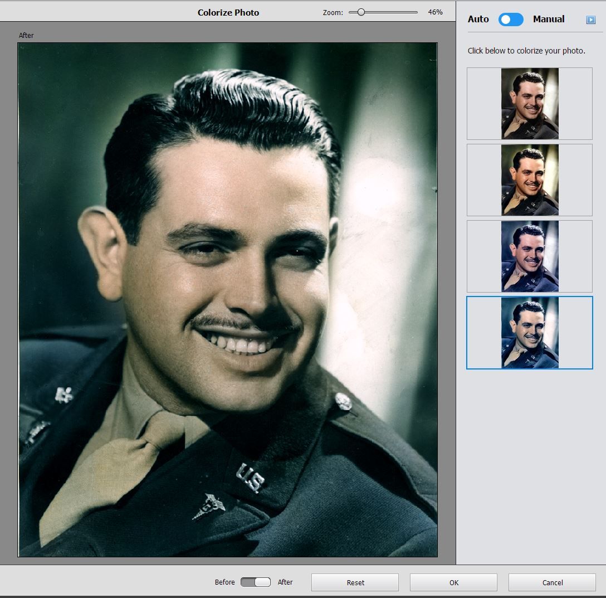Select the second colorization preset thumbnail

[529, 180]
